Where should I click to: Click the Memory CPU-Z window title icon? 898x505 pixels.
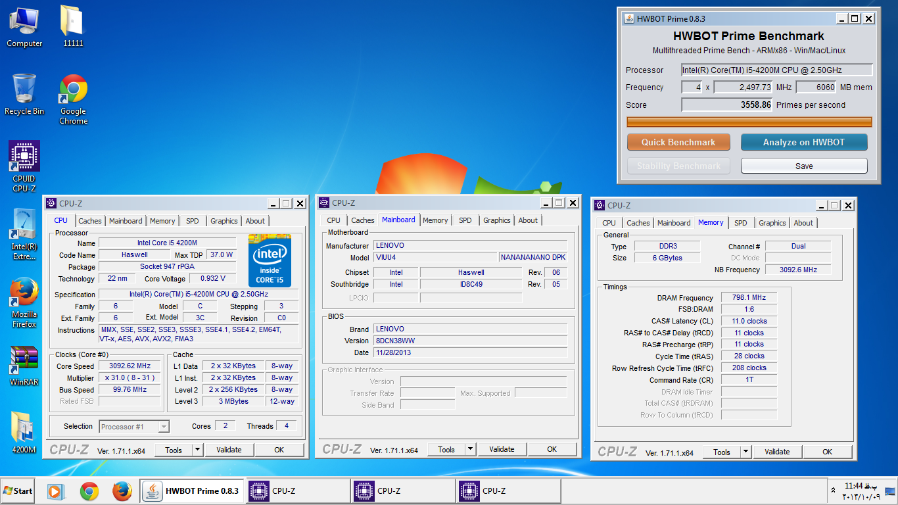click(x=599, y=206)
